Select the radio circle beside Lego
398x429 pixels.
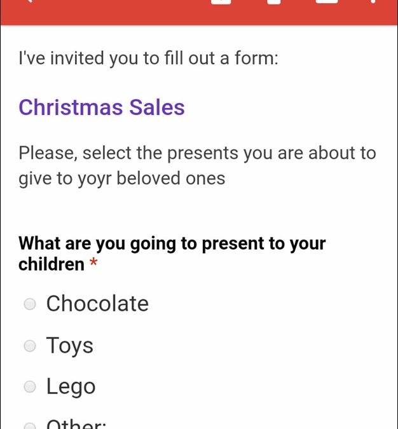pos(30,386)
